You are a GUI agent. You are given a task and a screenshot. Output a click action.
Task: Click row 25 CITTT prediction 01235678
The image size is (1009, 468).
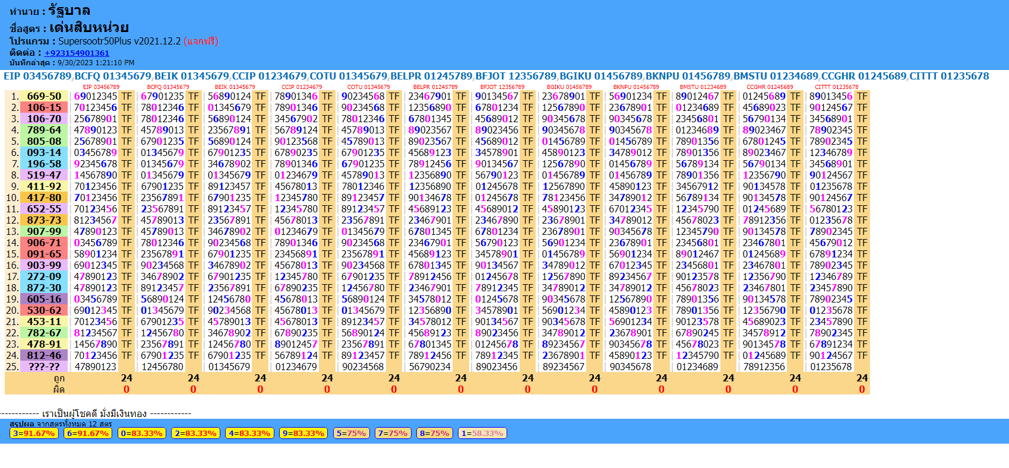pyautogui.click(x=831, y=367)
